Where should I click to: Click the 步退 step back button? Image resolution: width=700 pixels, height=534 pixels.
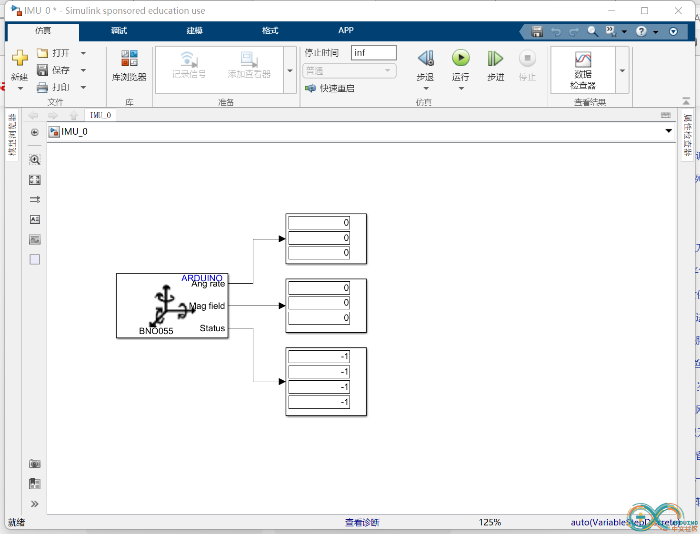(x=425, y=65)
